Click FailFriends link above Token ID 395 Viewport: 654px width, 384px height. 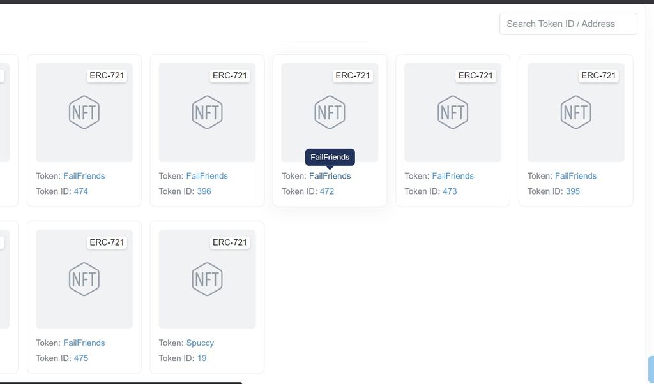pyautogui.click(x=575, y=176)
